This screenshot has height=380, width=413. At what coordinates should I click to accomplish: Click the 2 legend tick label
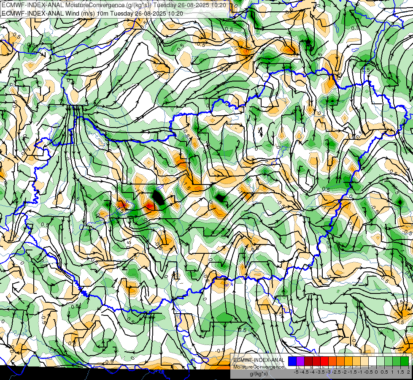pos(408,372)
